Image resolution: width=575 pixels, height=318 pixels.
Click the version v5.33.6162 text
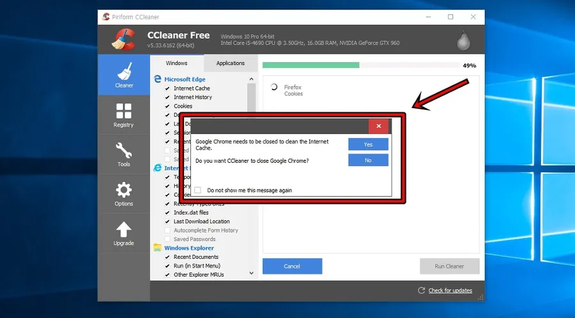[171, 45]
